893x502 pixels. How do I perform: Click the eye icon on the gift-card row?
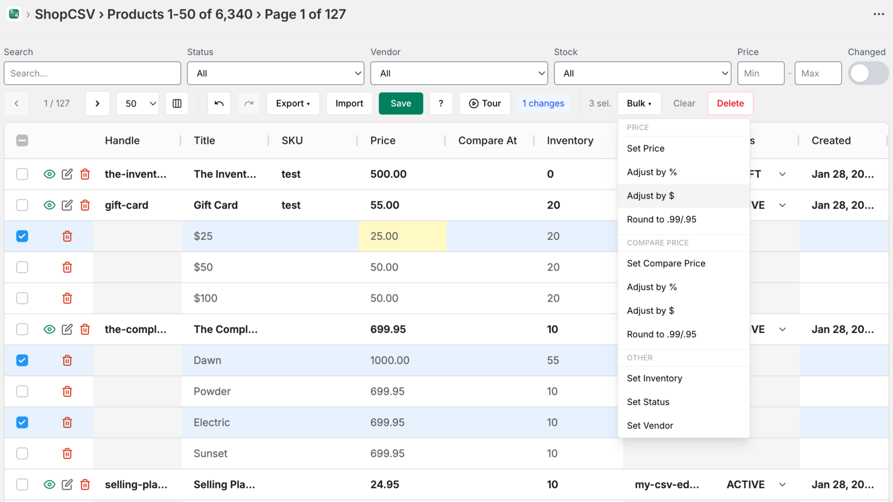point(49,205)
